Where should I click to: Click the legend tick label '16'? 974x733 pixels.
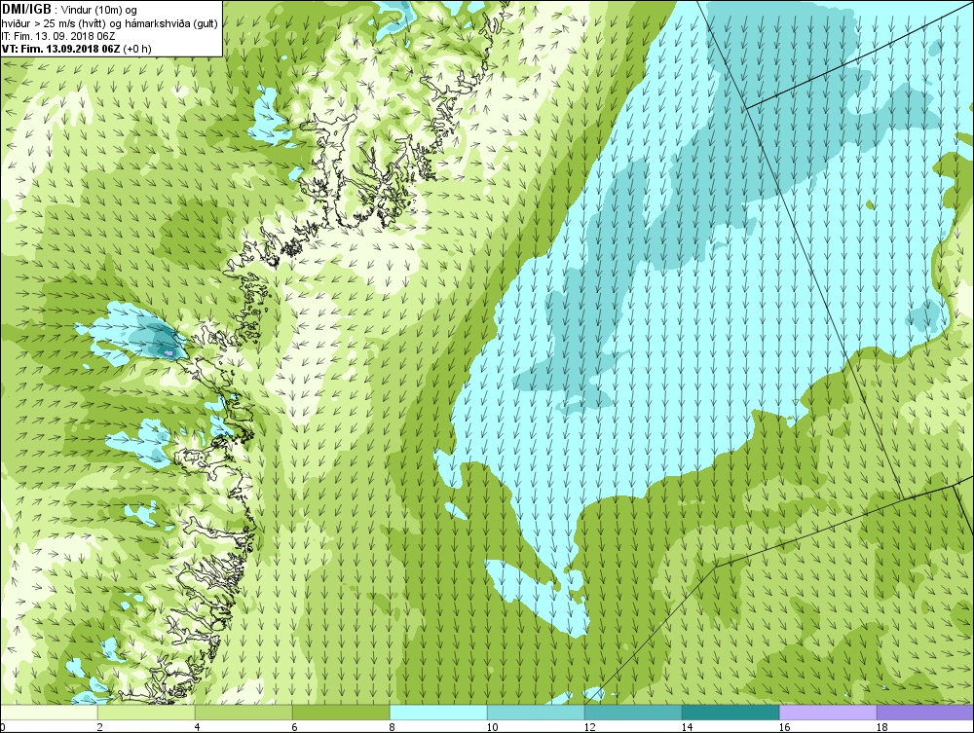(x=784, y=727)
